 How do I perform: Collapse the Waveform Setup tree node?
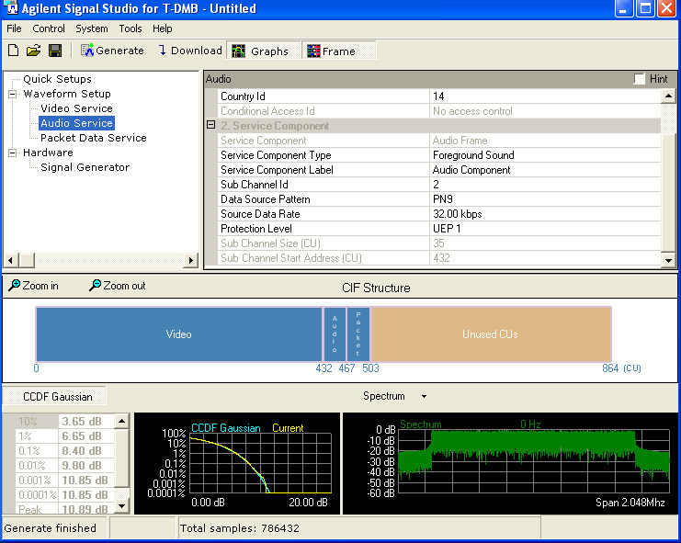(x=13, y=94)
